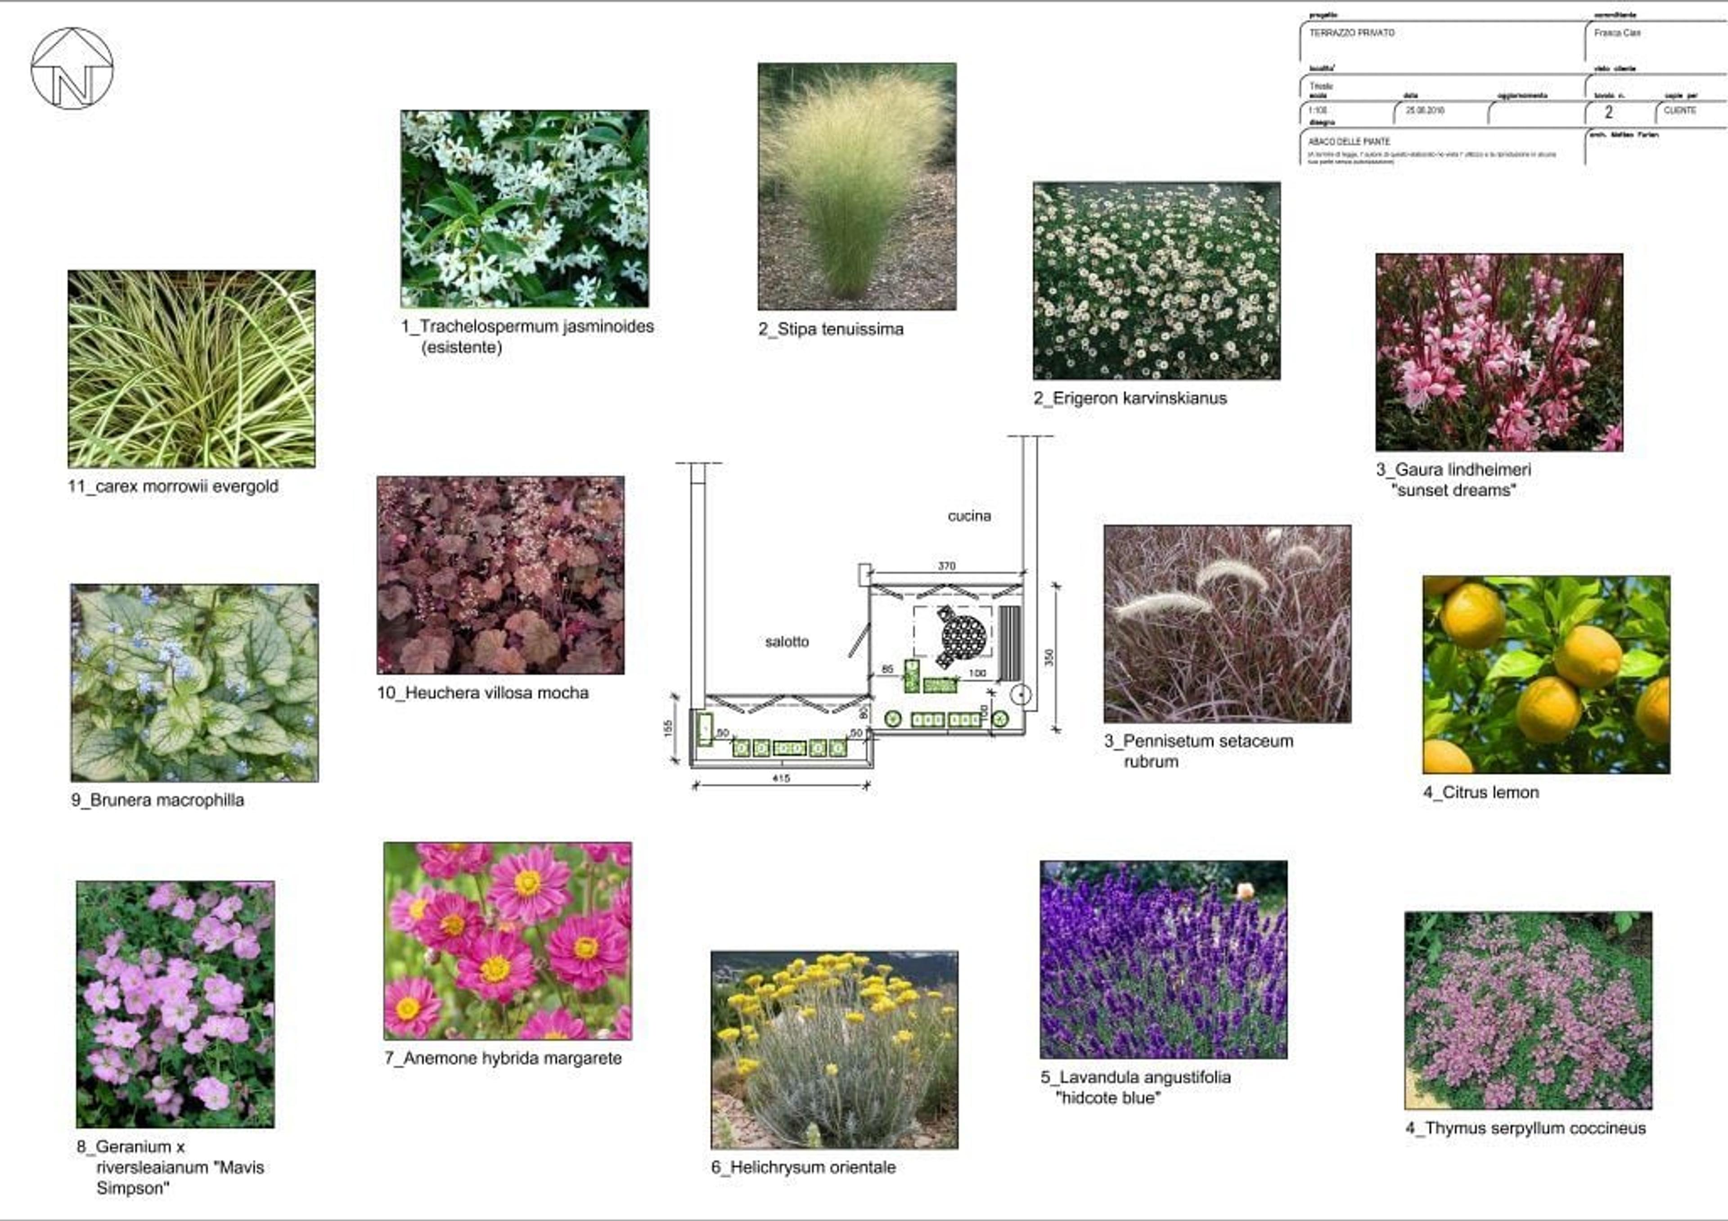This screenshot has width=1728, height=1221.
Task: Click the round table symbol in plan
Action: 963,636
